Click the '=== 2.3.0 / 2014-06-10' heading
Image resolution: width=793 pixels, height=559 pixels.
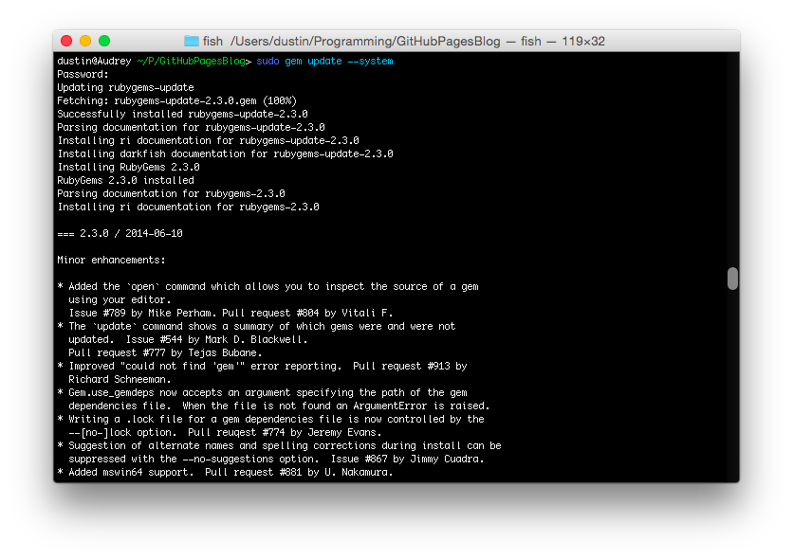point(120,233)
